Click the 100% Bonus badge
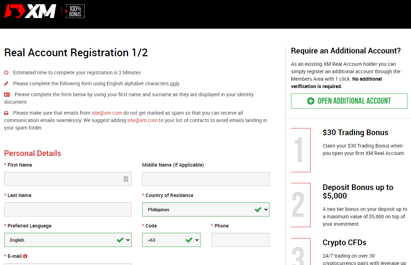 tap(75, 11)
